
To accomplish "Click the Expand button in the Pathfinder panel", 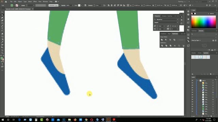I will 181,40.
